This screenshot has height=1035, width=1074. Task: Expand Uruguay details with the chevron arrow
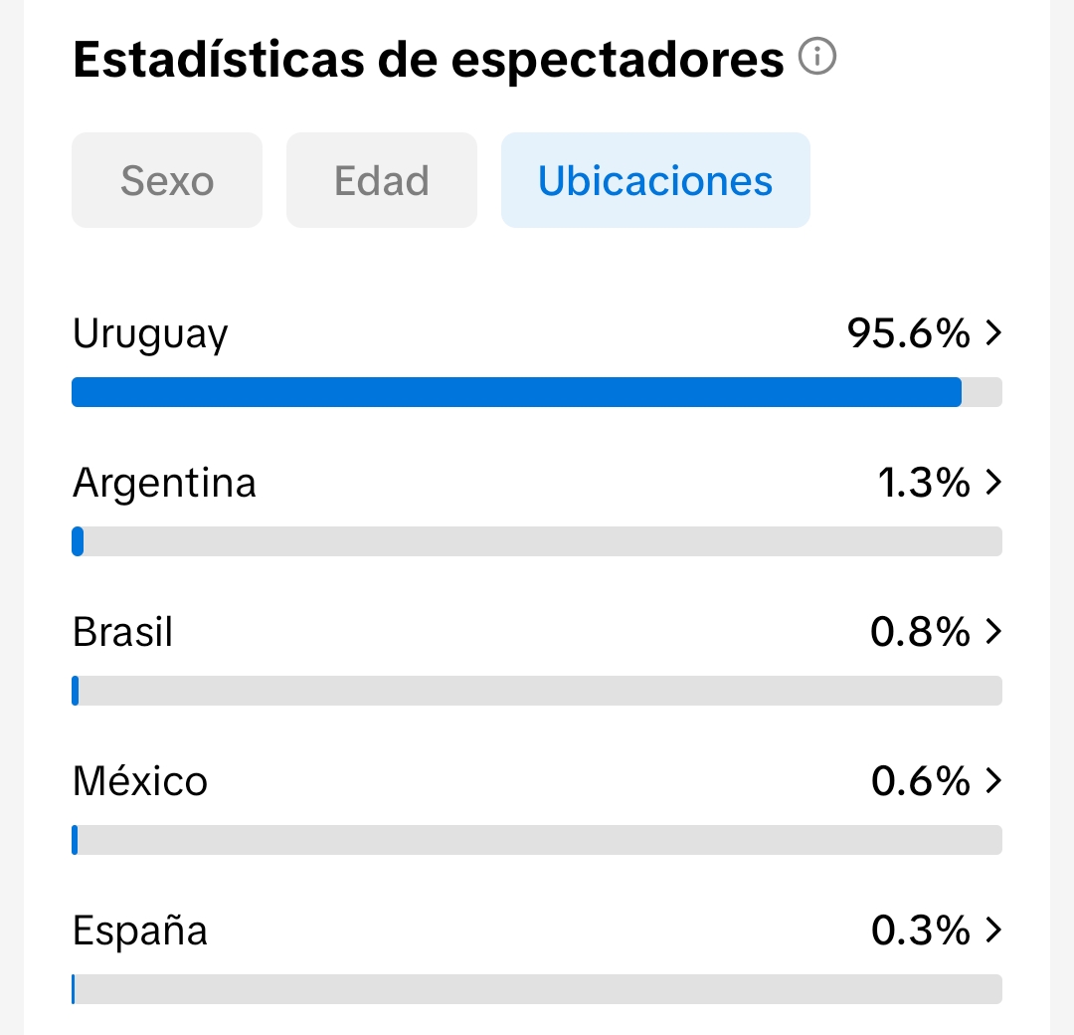click(992, 334)
